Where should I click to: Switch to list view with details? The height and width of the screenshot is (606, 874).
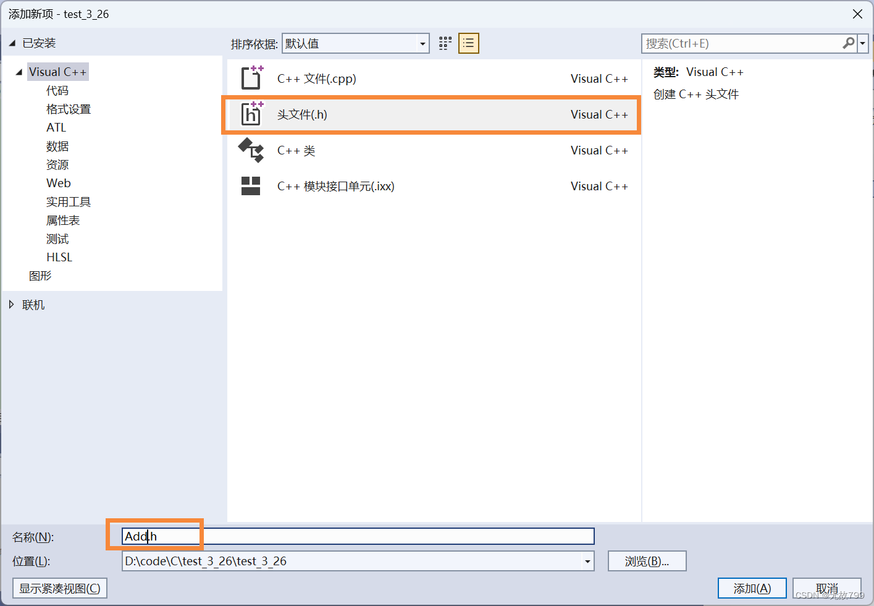(x=469, y=43)
